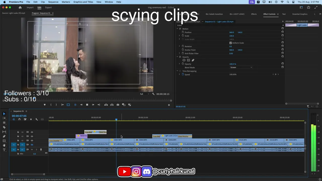
Task: Open the Button Editor plus icon
Action: [169, 105]
